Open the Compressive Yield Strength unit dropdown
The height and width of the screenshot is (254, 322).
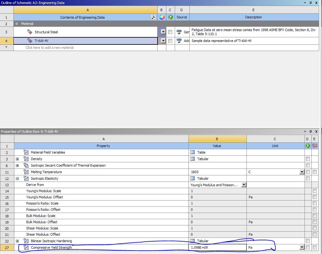[x=302, y=247]
